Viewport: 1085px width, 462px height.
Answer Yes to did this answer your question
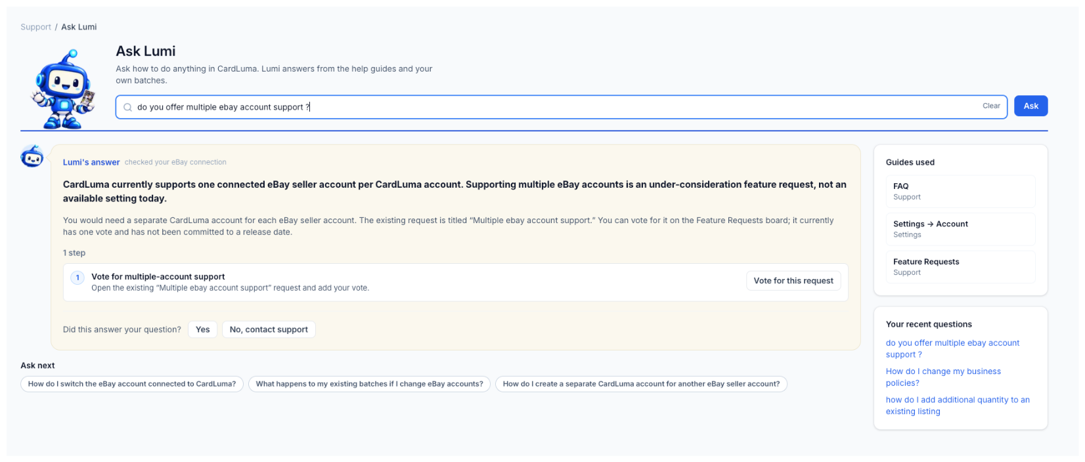coord(202,329)
